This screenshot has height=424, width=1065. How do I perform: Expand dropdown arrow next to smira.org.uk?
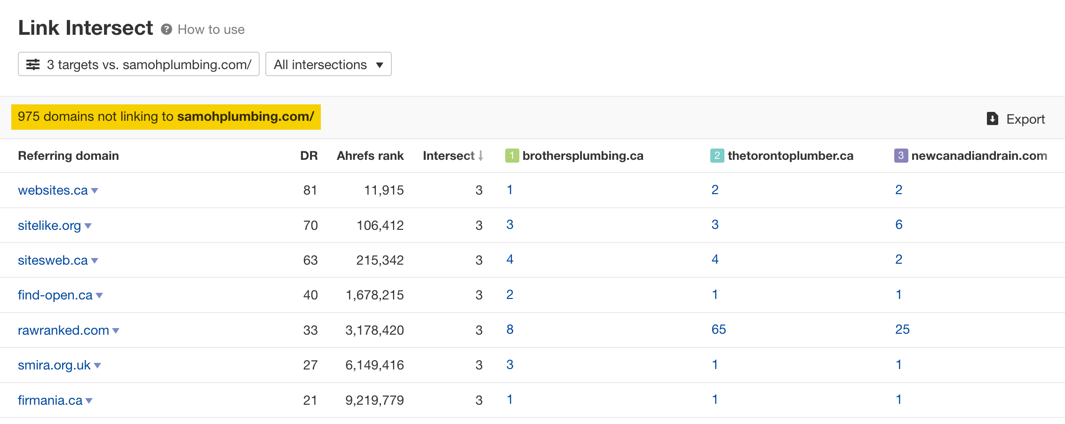(97, 366)
